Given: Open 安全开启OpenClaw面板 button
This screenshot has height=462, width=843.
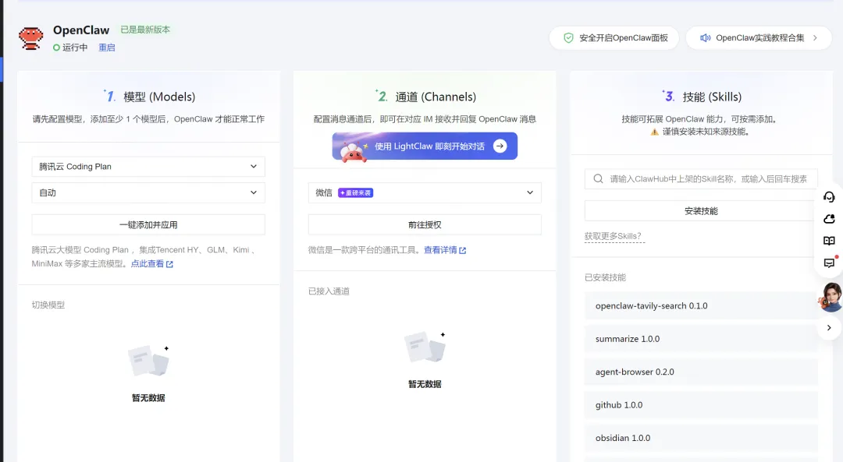Looking at the screenshot, I should click(x=614, y=38).
